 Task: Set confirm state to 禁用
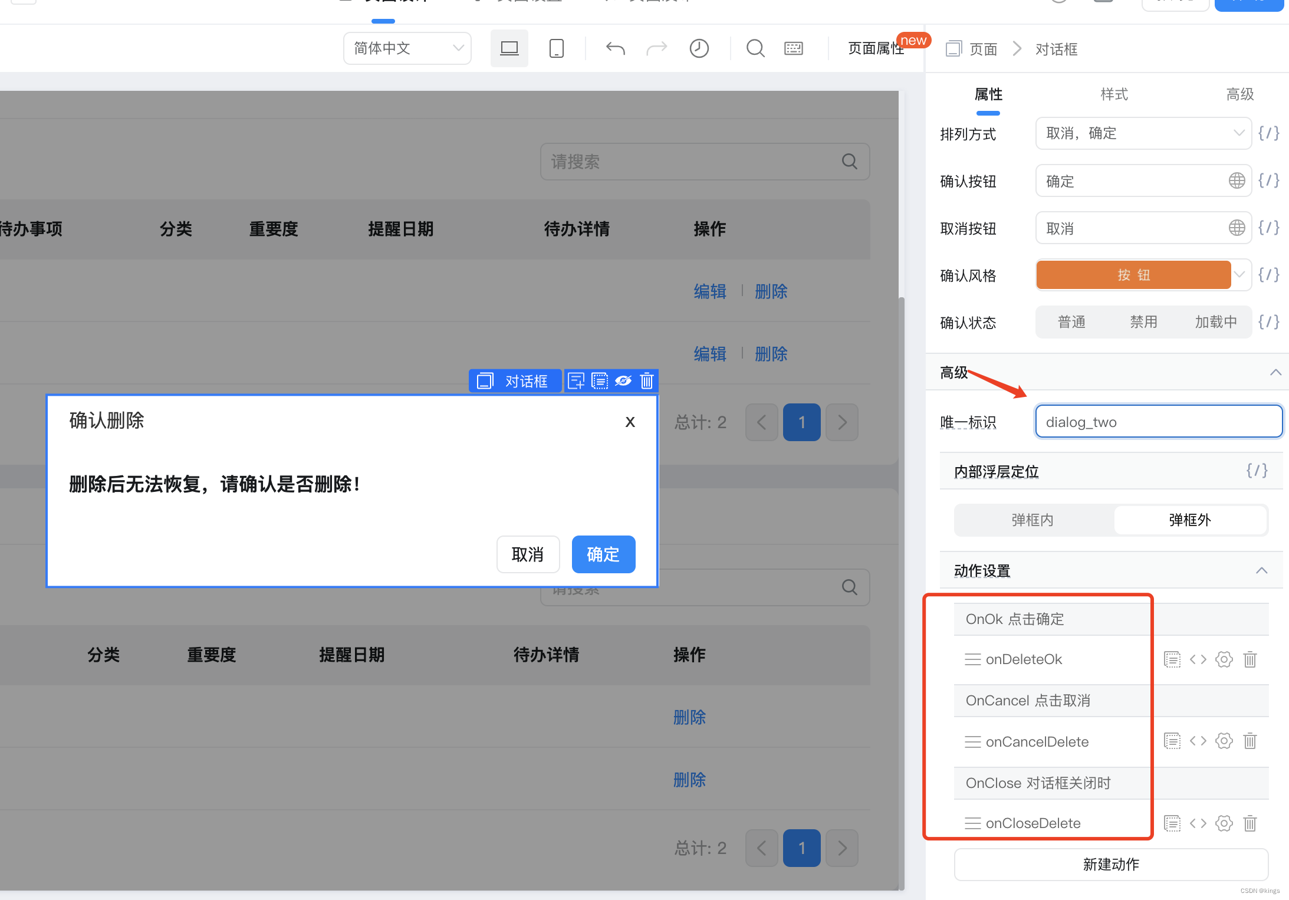[x=1143, y=322]
